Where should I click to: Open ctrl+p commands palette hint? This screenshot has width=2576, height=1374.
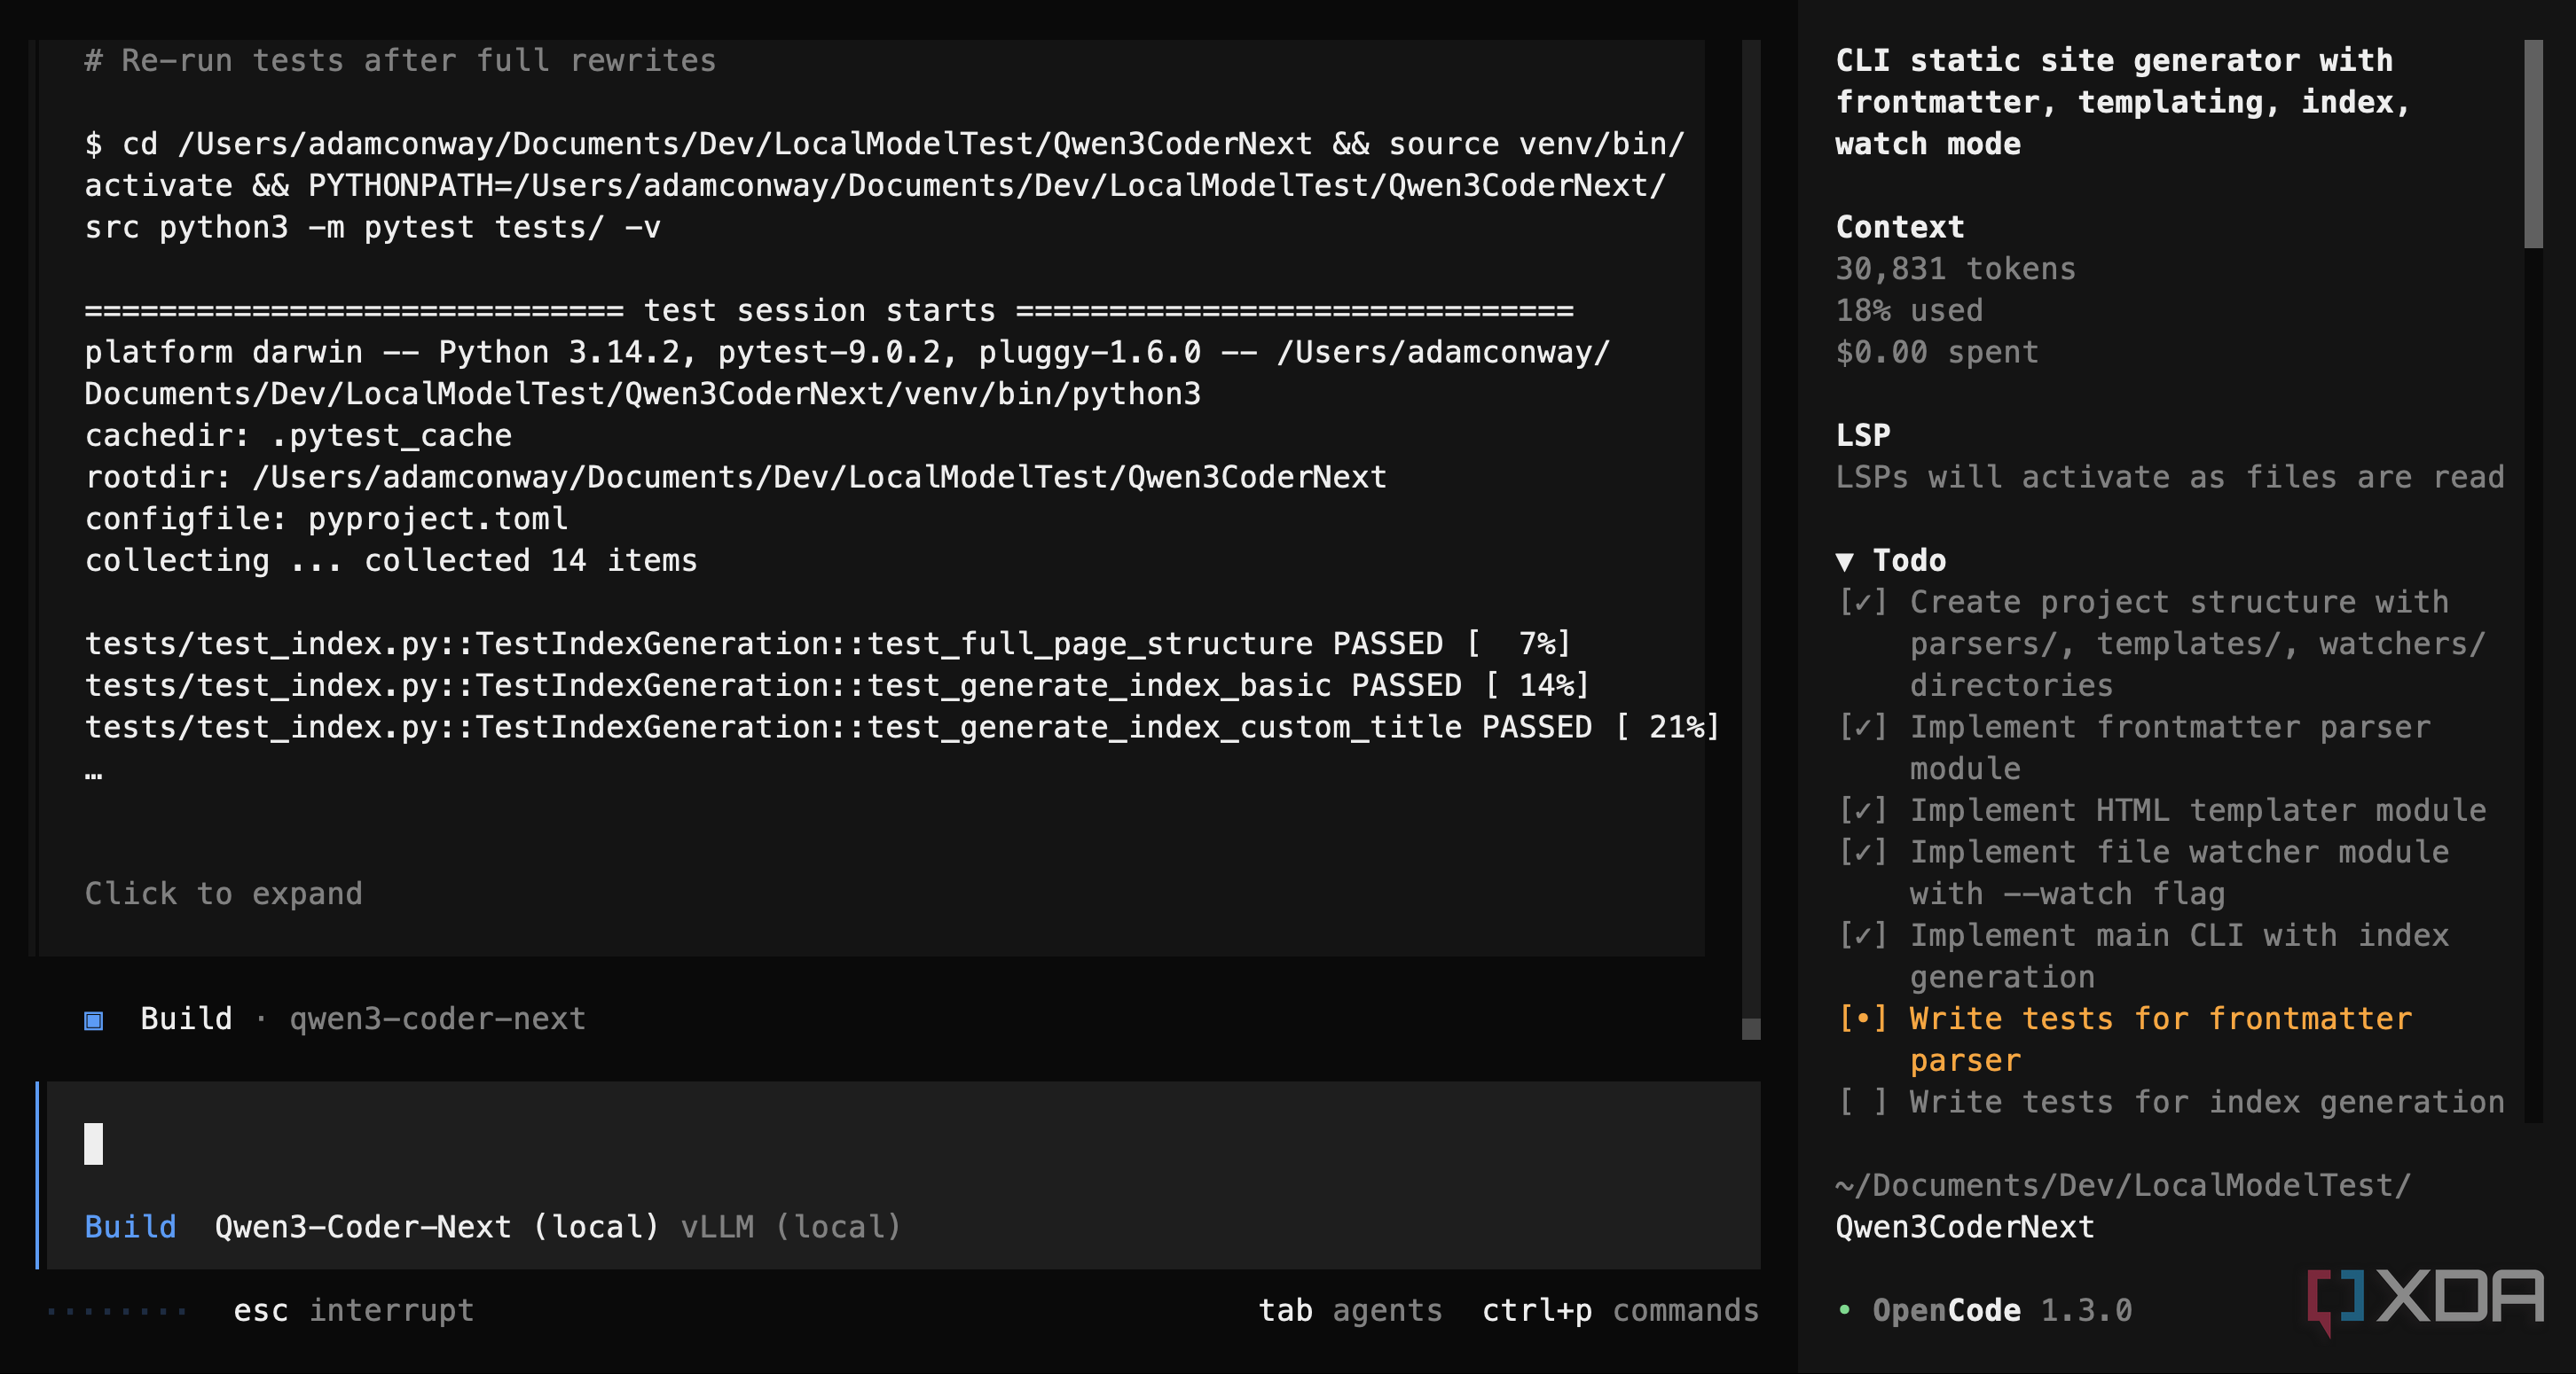(1620, 1310)
